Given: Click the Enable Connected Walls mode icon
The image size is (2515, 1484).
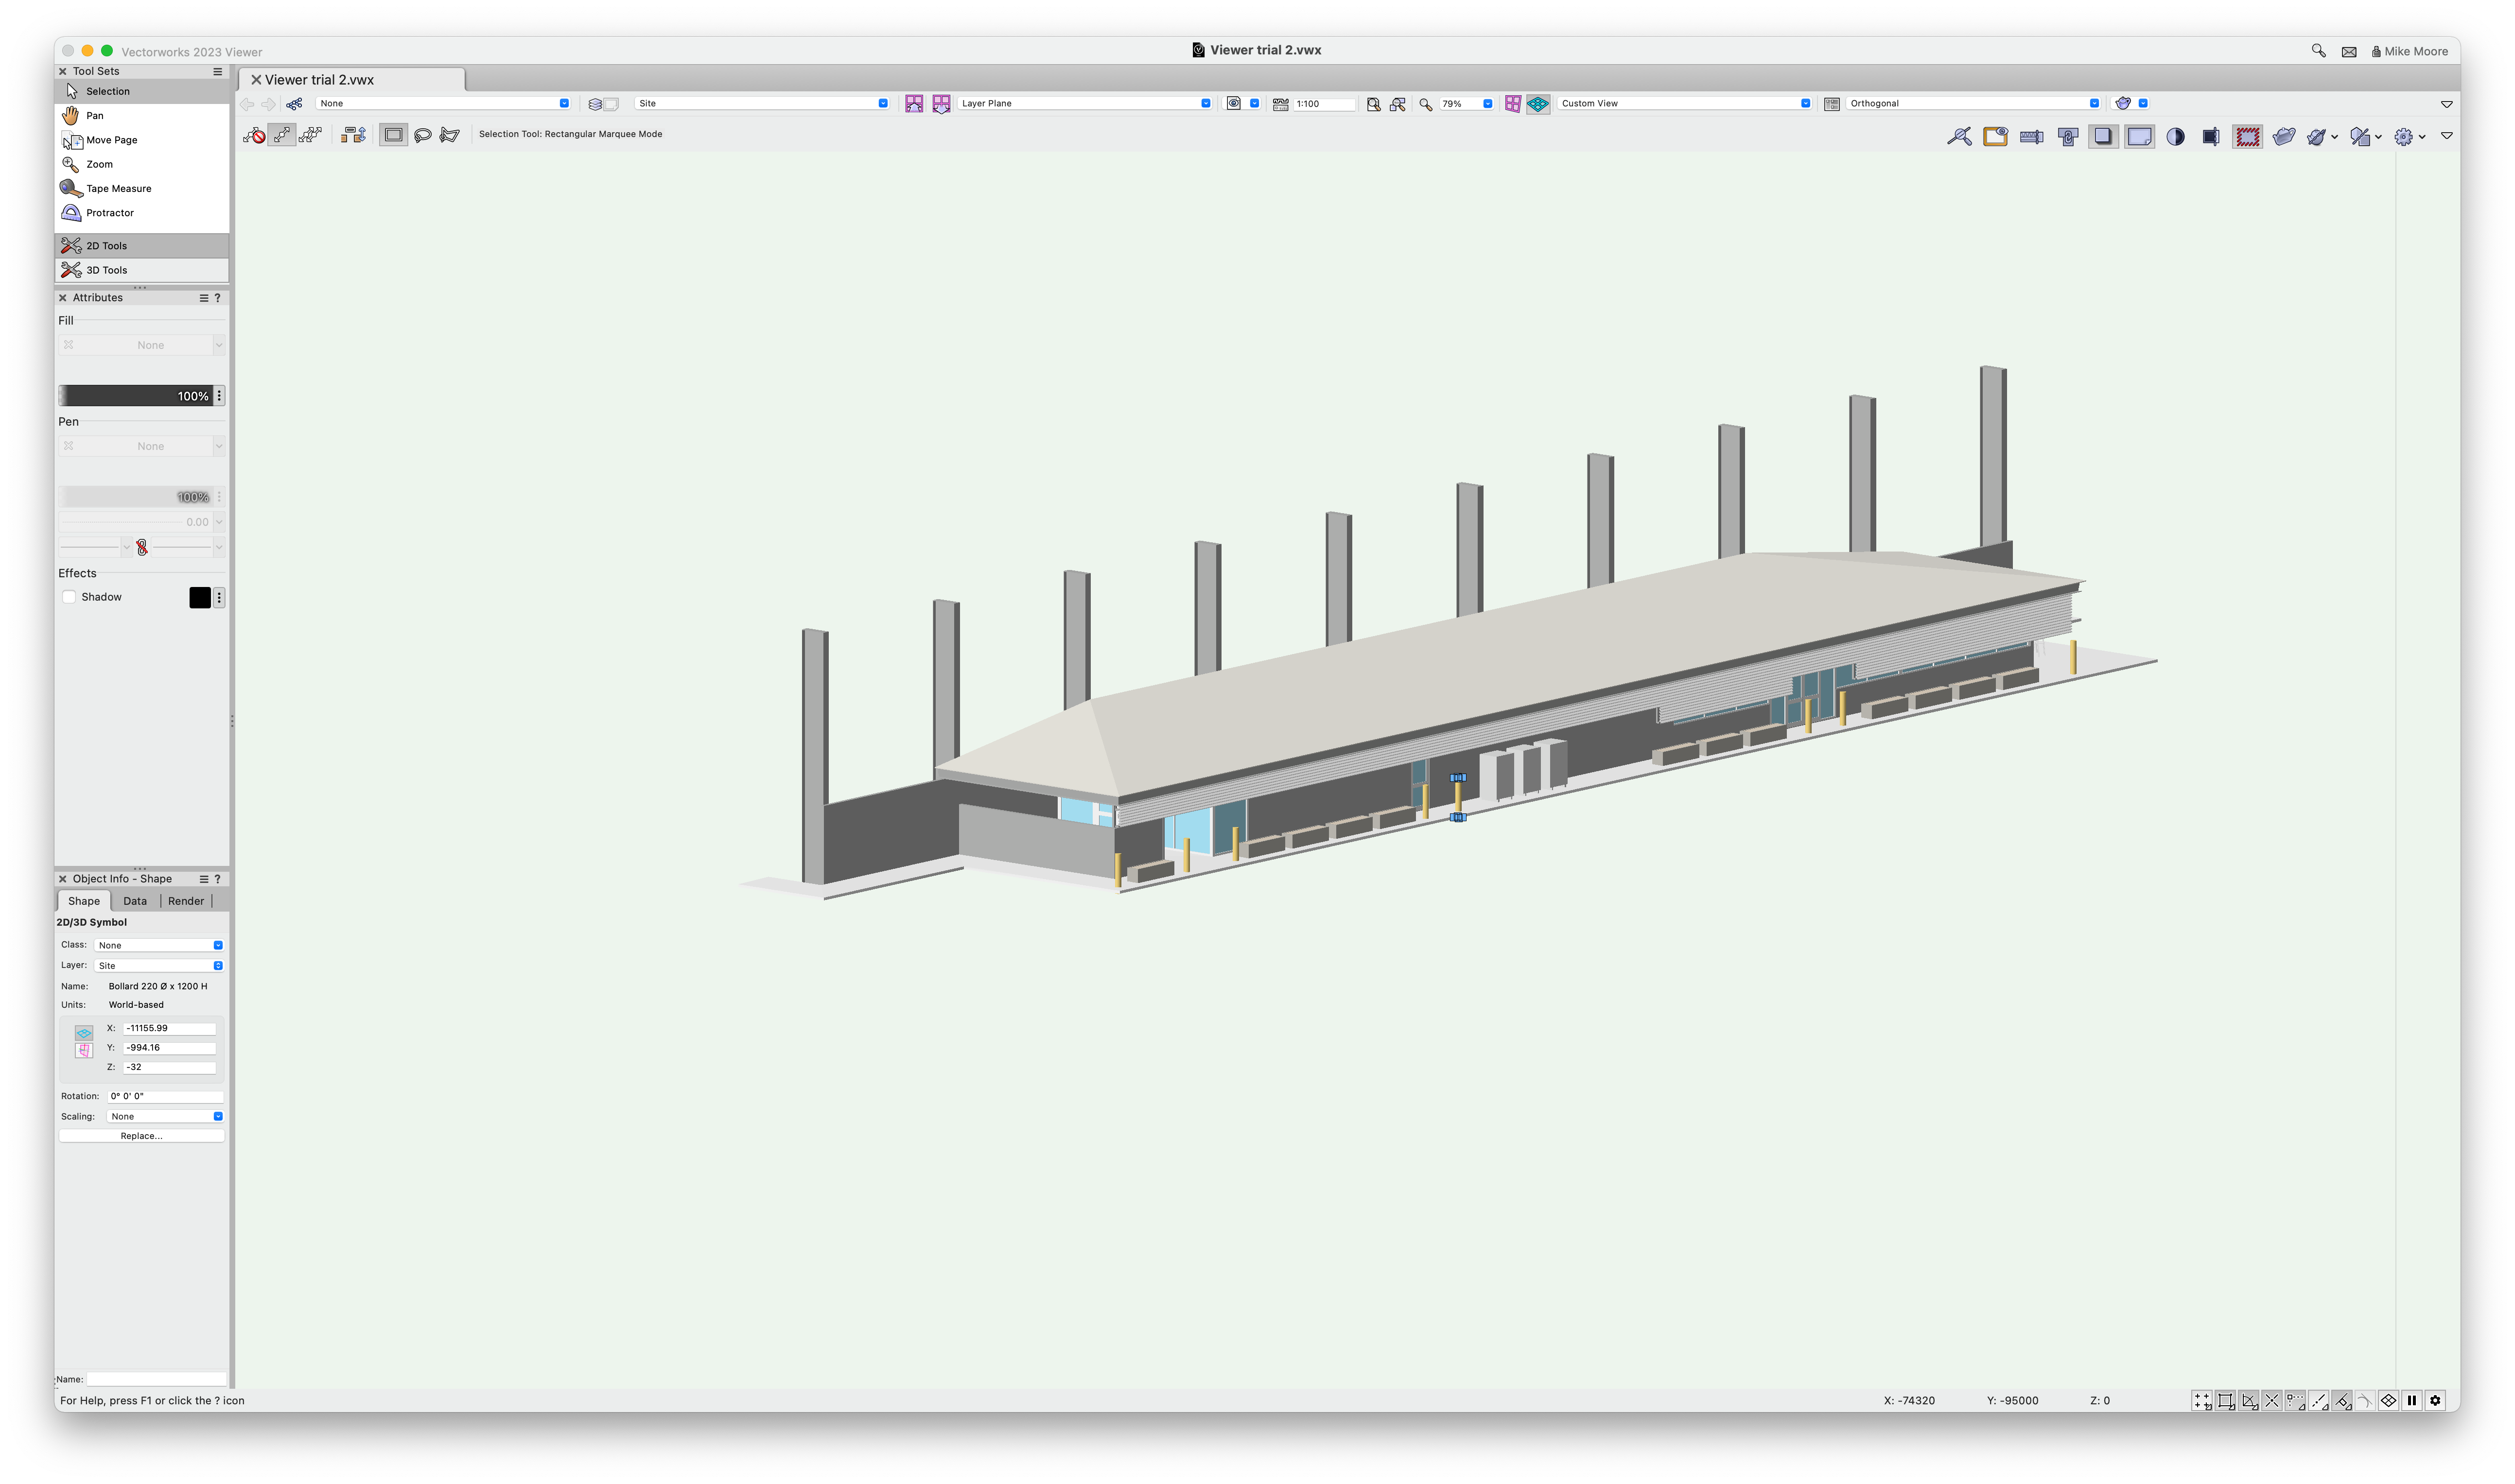Looking at the screenshot, I should (x=353, y=135).
